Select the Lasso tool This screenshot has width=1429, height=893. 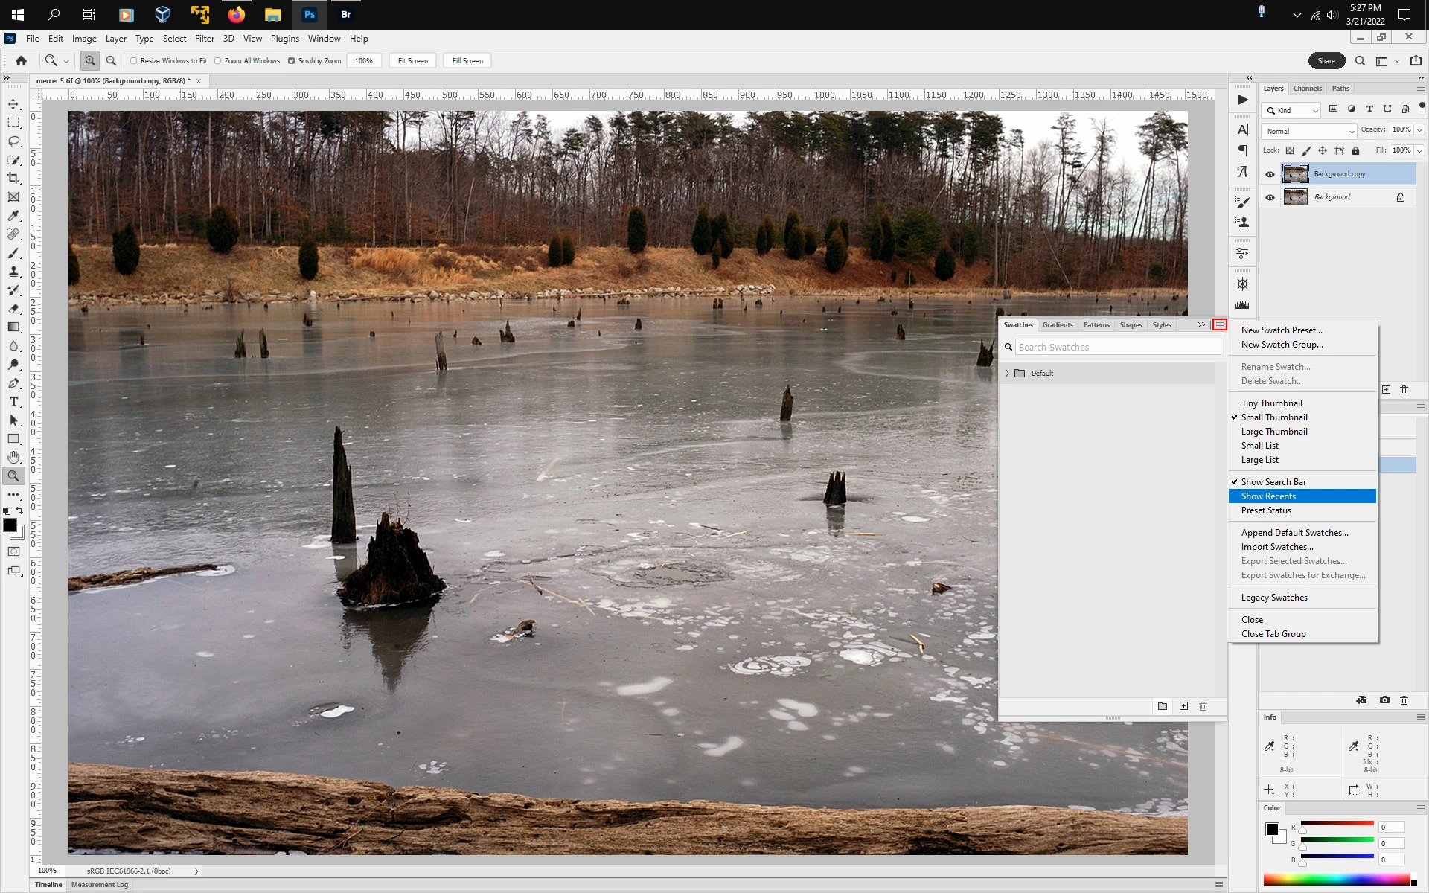[x=13, y=141]
